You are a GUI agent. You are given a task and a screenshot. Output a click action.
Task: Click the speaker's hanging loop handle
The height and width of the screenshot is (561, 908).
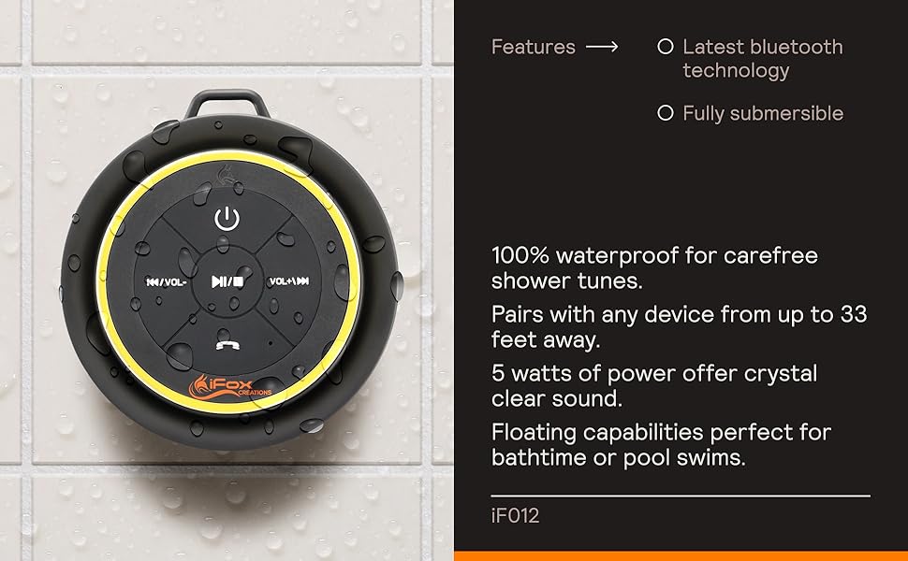[x=227, y=104]
